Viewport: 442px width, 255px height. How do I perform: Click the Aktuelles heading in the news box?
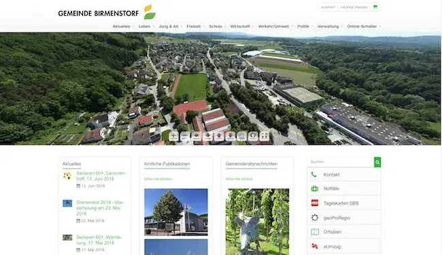(x=71, y=164)
